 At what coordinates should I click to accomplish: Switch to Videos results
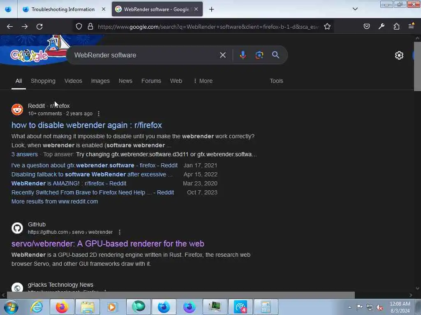pyautogui.click(x=73, y=81)
